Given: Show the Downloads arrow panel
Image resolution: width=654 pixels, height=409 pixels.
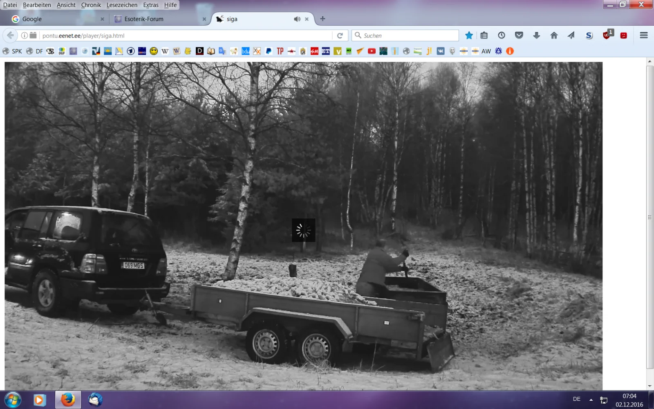Looking at the screenshot, I should point(536,36).
